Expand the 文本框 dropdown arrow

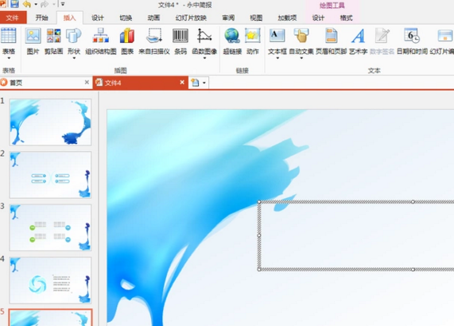[x=277, y=58]
